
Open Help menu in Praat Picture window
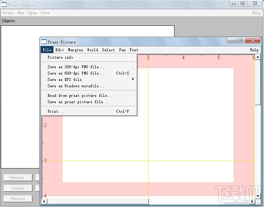tap(254, 50)
